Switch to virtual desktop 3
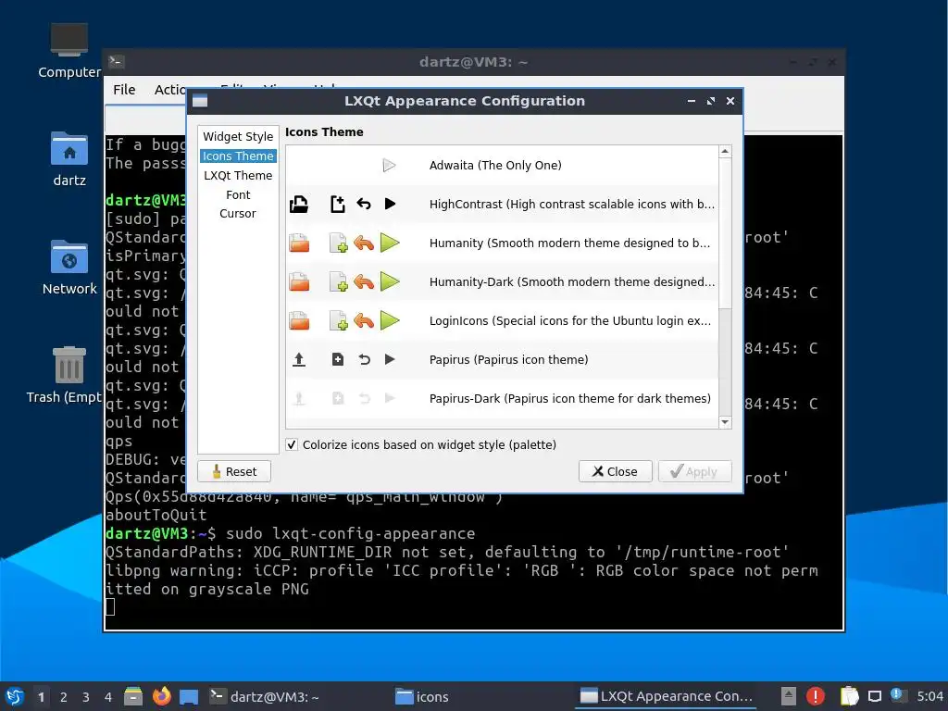The height and width of the screenshot is (711, 948). tap(86, 697)
